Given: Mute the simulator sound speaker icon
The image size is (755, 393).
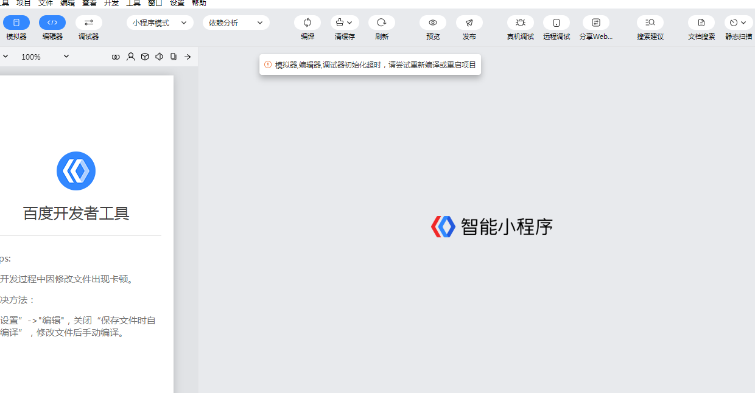Looking at the screenshot, I should pos(159,57).
